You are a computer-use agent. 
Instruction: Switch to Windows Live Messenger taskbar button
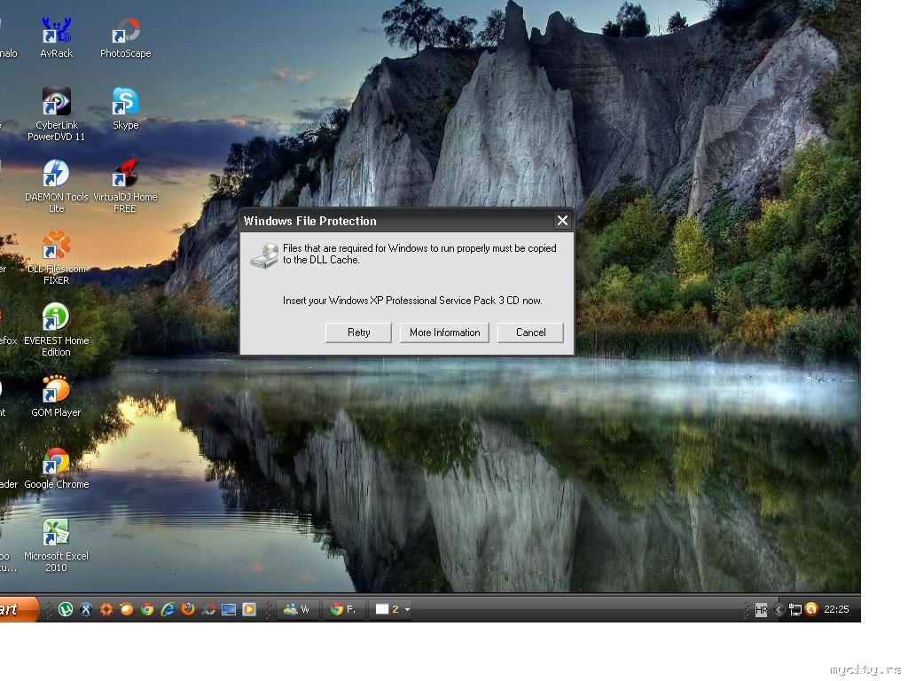[x=296, y=609]
